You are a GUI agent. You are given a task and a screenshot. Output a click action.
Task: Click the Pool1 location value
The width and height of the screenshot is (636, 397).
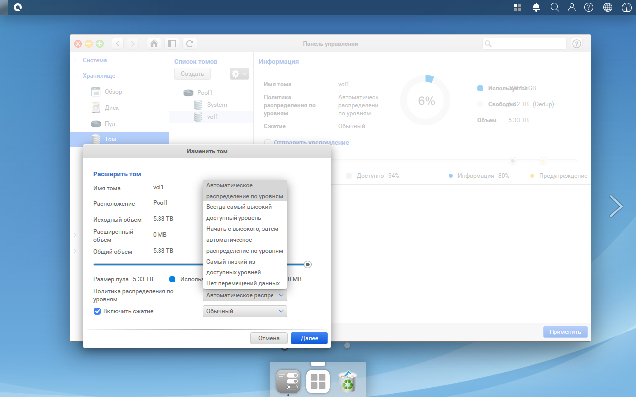160,203
